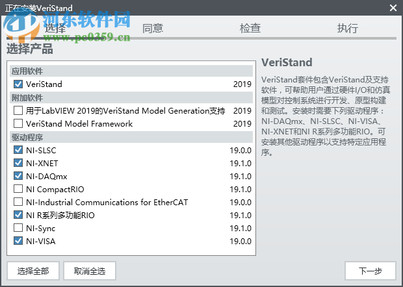
Task: Click the NI-VISA row label
Action: coord(40,242)
